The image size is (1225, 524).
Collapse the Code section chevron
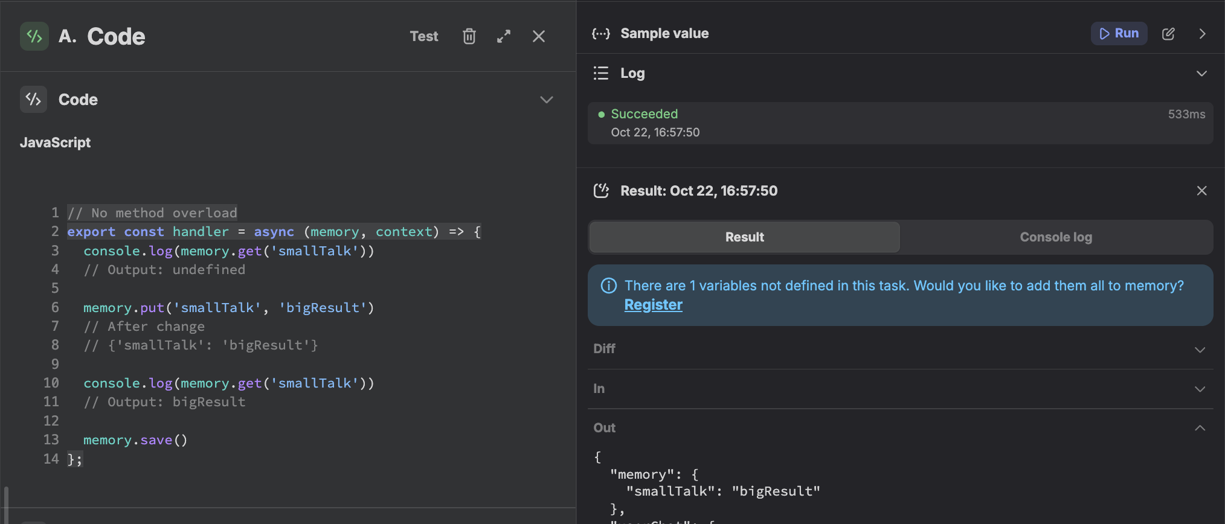(546, 100)
